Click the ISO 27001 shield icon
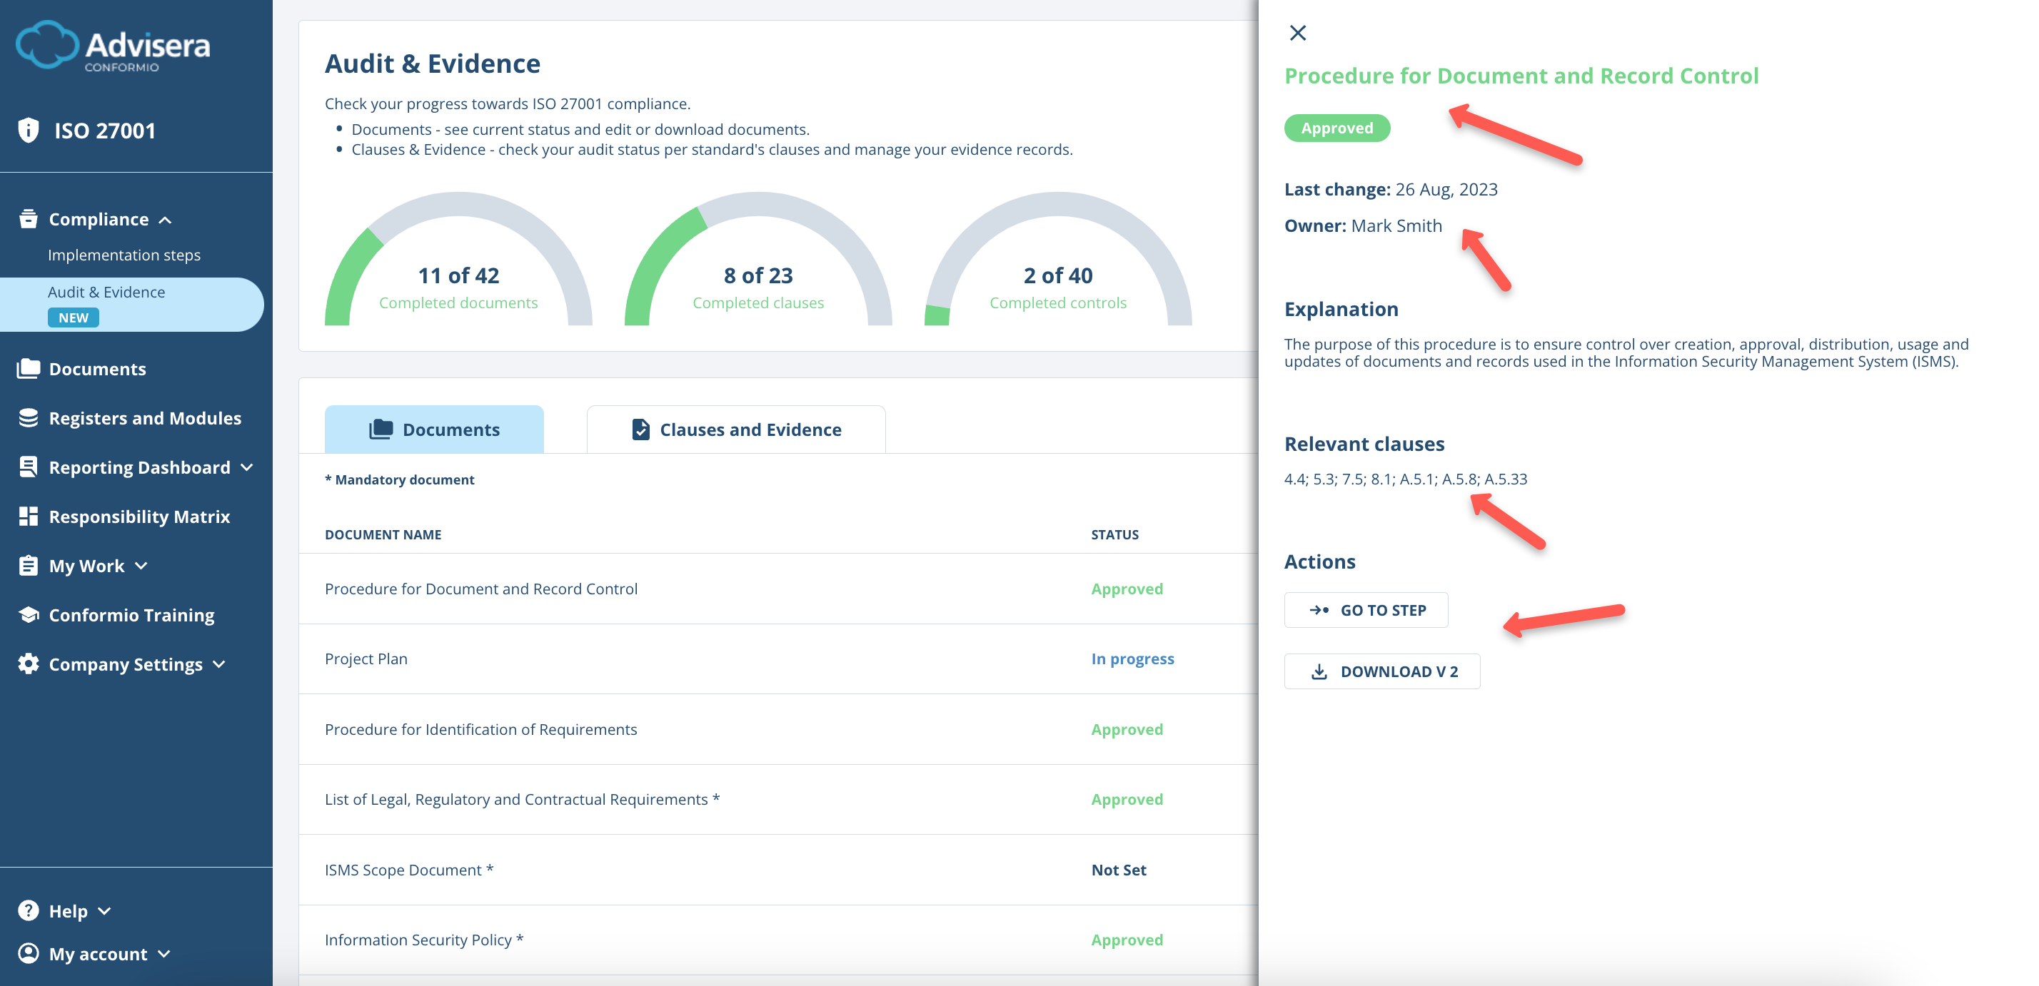 click(x=29, y=130)
